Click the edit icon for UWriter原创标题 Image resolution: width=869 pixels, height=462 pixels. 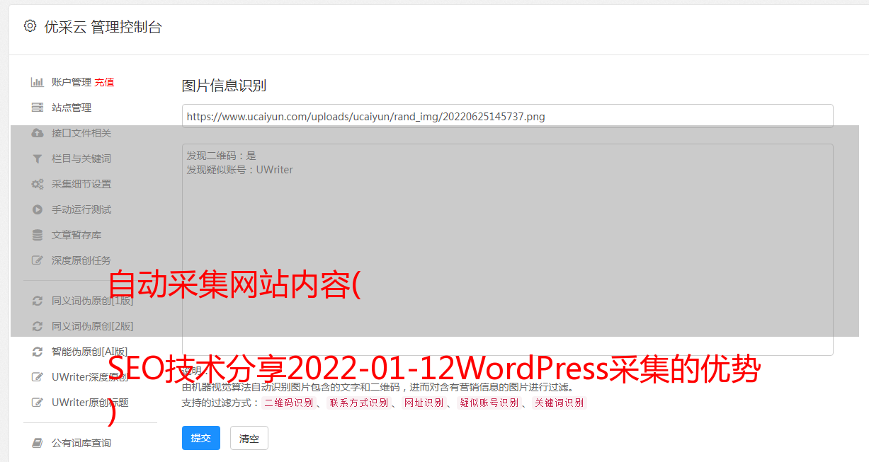pyautogui.click(x=38, y=403)
